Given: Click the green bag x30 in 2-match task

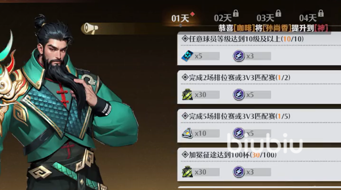Looking at the screenshot, I should pos(187,95).
